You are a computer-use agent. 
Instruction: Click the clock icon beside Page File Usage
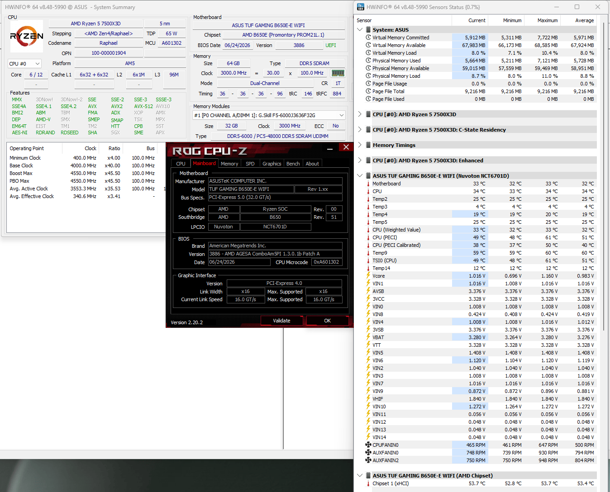pyautogui.click(x=368, y=84)
